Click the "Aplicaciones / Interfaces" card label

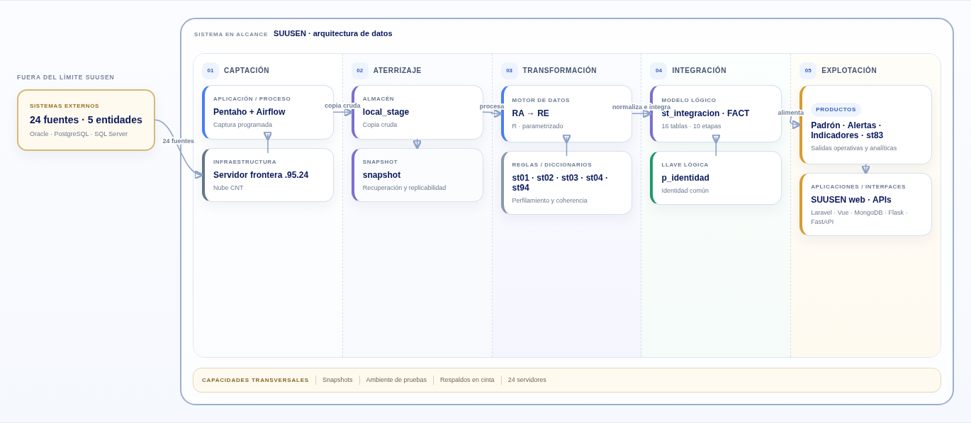[858, 186]
